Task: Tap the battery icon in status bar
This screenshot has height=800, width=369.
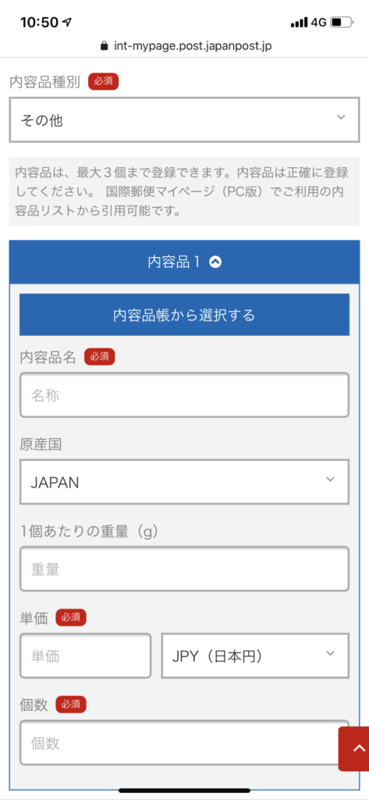Action: (342, 23)
